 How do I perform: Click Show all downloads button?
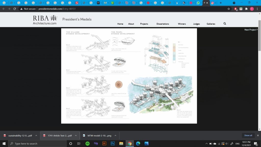[248, 136]
